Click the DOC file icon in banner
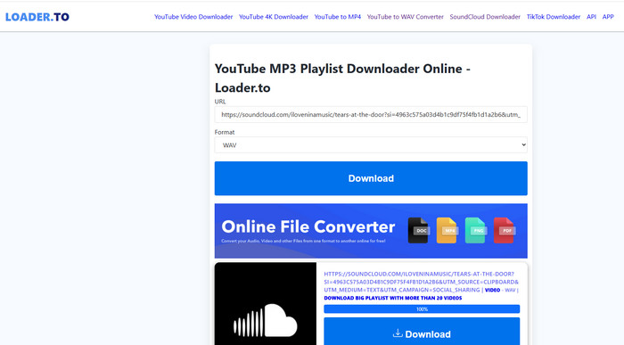 [x=418, y=230]
